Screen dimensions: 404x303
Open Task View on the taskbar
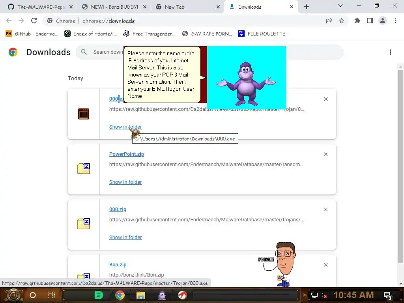click(x=52, y=295)
